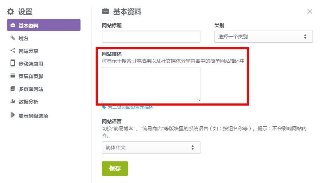Screen dimensions: 321x183
Task: Expand 显示高级选项 with its arrow icon
Action: pyautogui.click(x=13, y=115)
